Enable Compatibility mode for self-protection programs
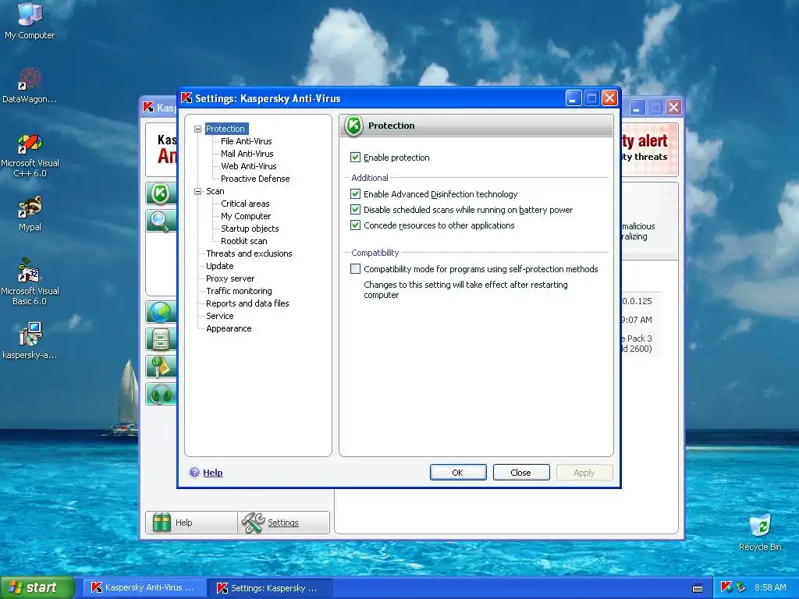 (355, 269)
